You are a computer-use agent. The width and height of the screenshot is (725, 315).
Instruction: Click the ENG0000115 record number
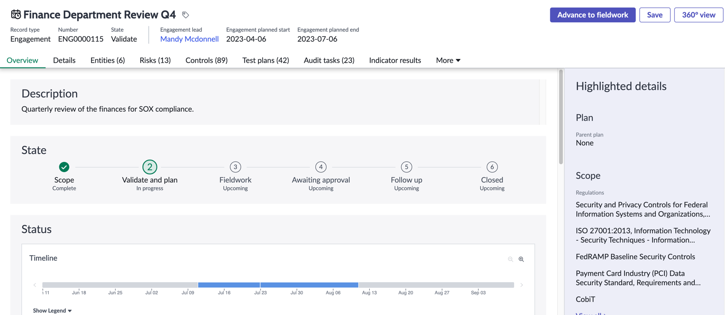[x=81, y=39]
